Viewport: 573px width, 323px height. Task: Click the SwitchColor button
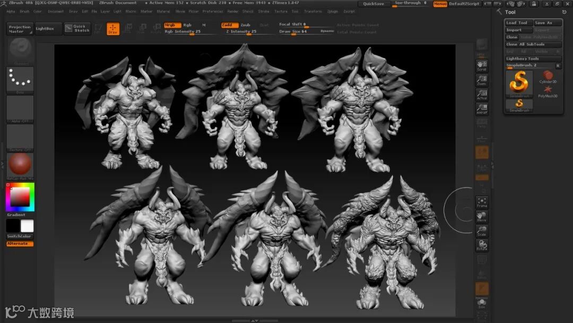(20, 236)
